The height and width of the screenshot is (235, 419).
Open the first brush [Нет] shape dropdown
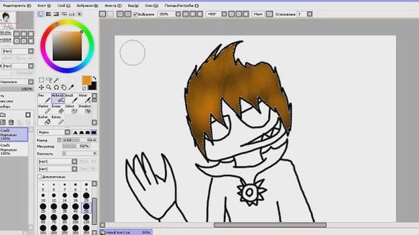pos(74,161)
